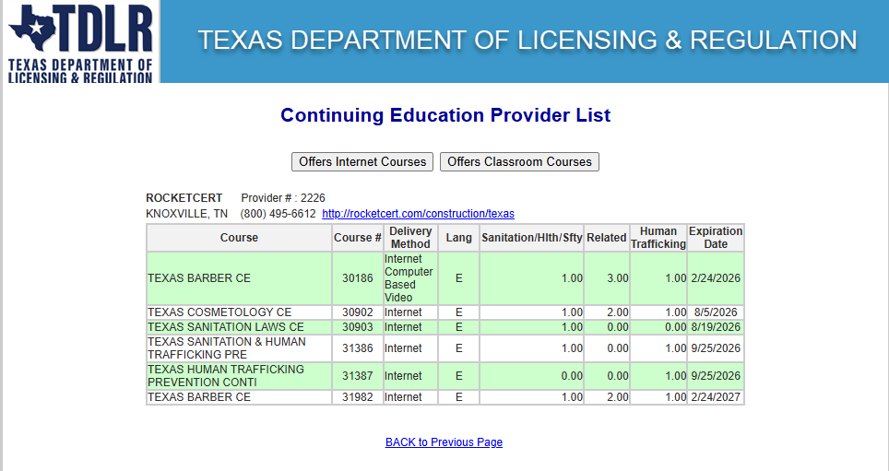
Task: Open the rocketcert.com construction Texas link
Action: [x=418, y=214]
